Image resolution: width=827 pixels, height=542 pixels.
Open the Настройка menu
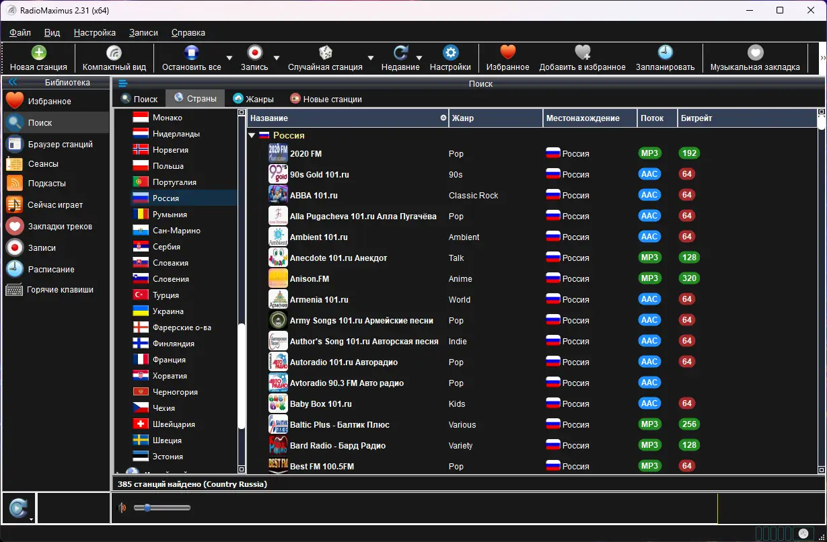pos(95,32)
